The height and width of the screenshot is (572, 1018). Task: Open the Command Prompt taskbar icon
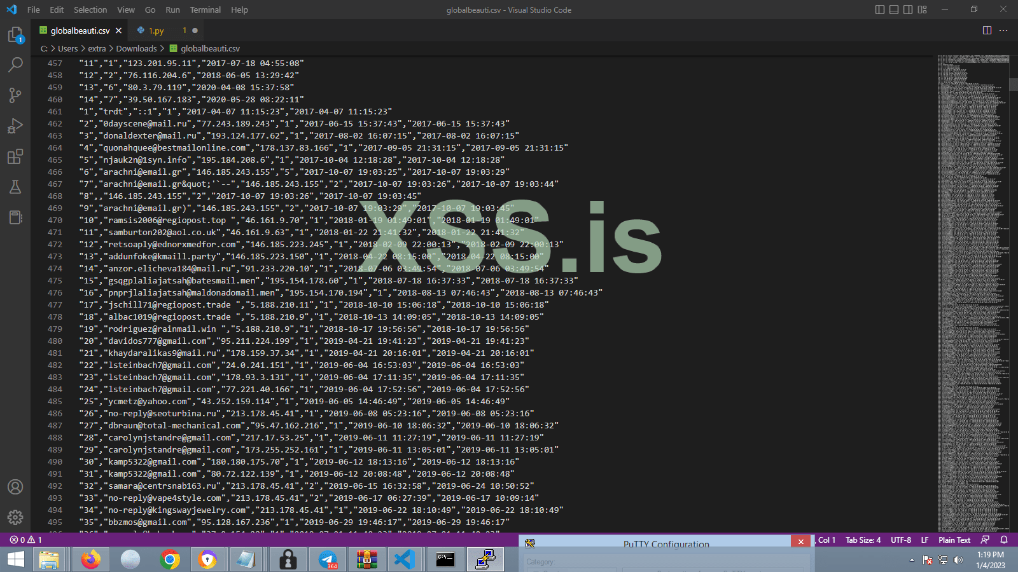(446, 559)
